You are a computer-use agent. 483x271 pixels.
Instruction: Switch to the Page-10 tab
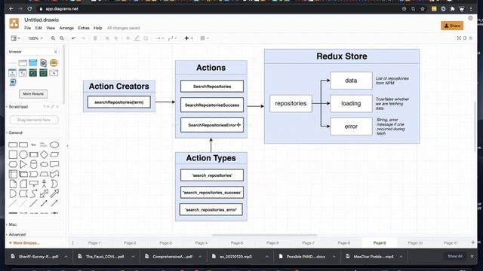tap(415, 242)
